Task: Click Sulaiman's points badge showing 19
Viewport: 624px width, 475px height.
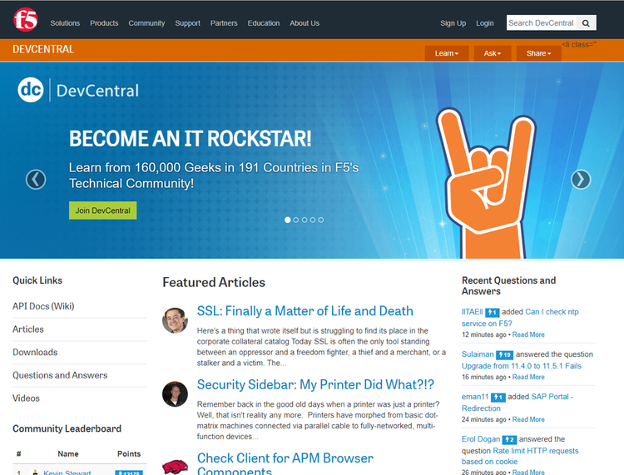Action: 505,354
